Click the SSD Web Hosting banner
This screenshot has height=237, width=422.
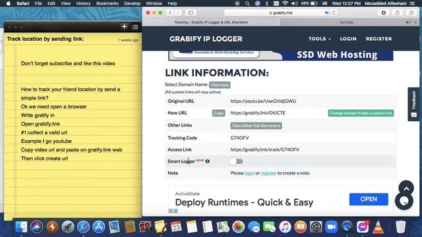(x=280, y=55)
